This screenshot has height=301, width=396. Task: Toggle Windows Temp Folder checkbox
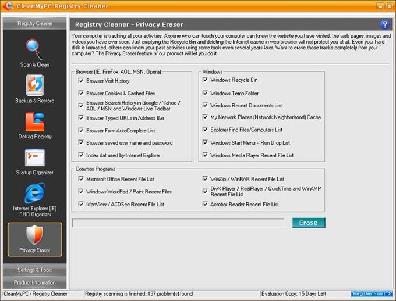click(205, 93)
